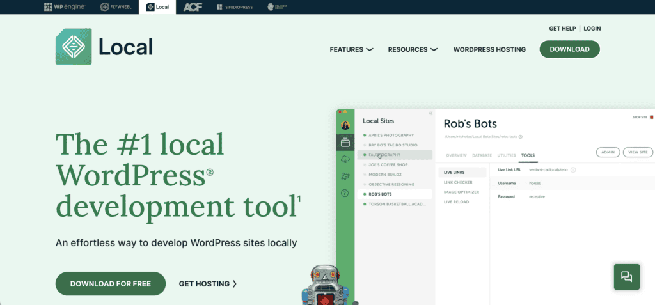The image size is (655, 305).
Task: Open the WordPress Hosting page
Action: click(489, 49)
